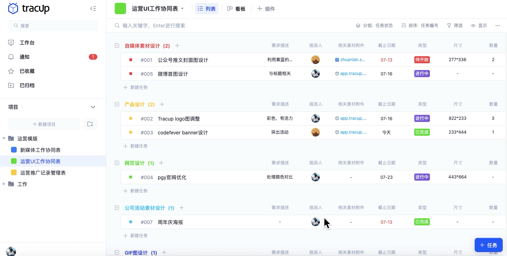Image resolution: width=507 pixels, height=256 pixels.
Task: Collapse the 运营模版 folder in the sidebar
Action: coord(4,138)
